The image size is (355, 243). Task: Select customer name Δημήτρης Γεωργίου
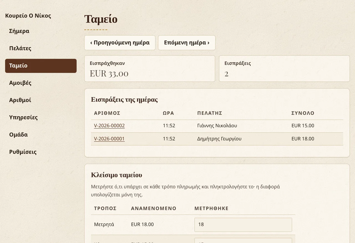[219, 139]
